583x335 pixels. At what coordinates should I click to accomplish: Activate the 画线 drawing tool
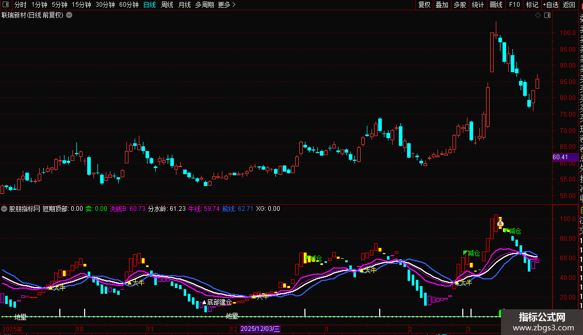(x=496, y=5)
